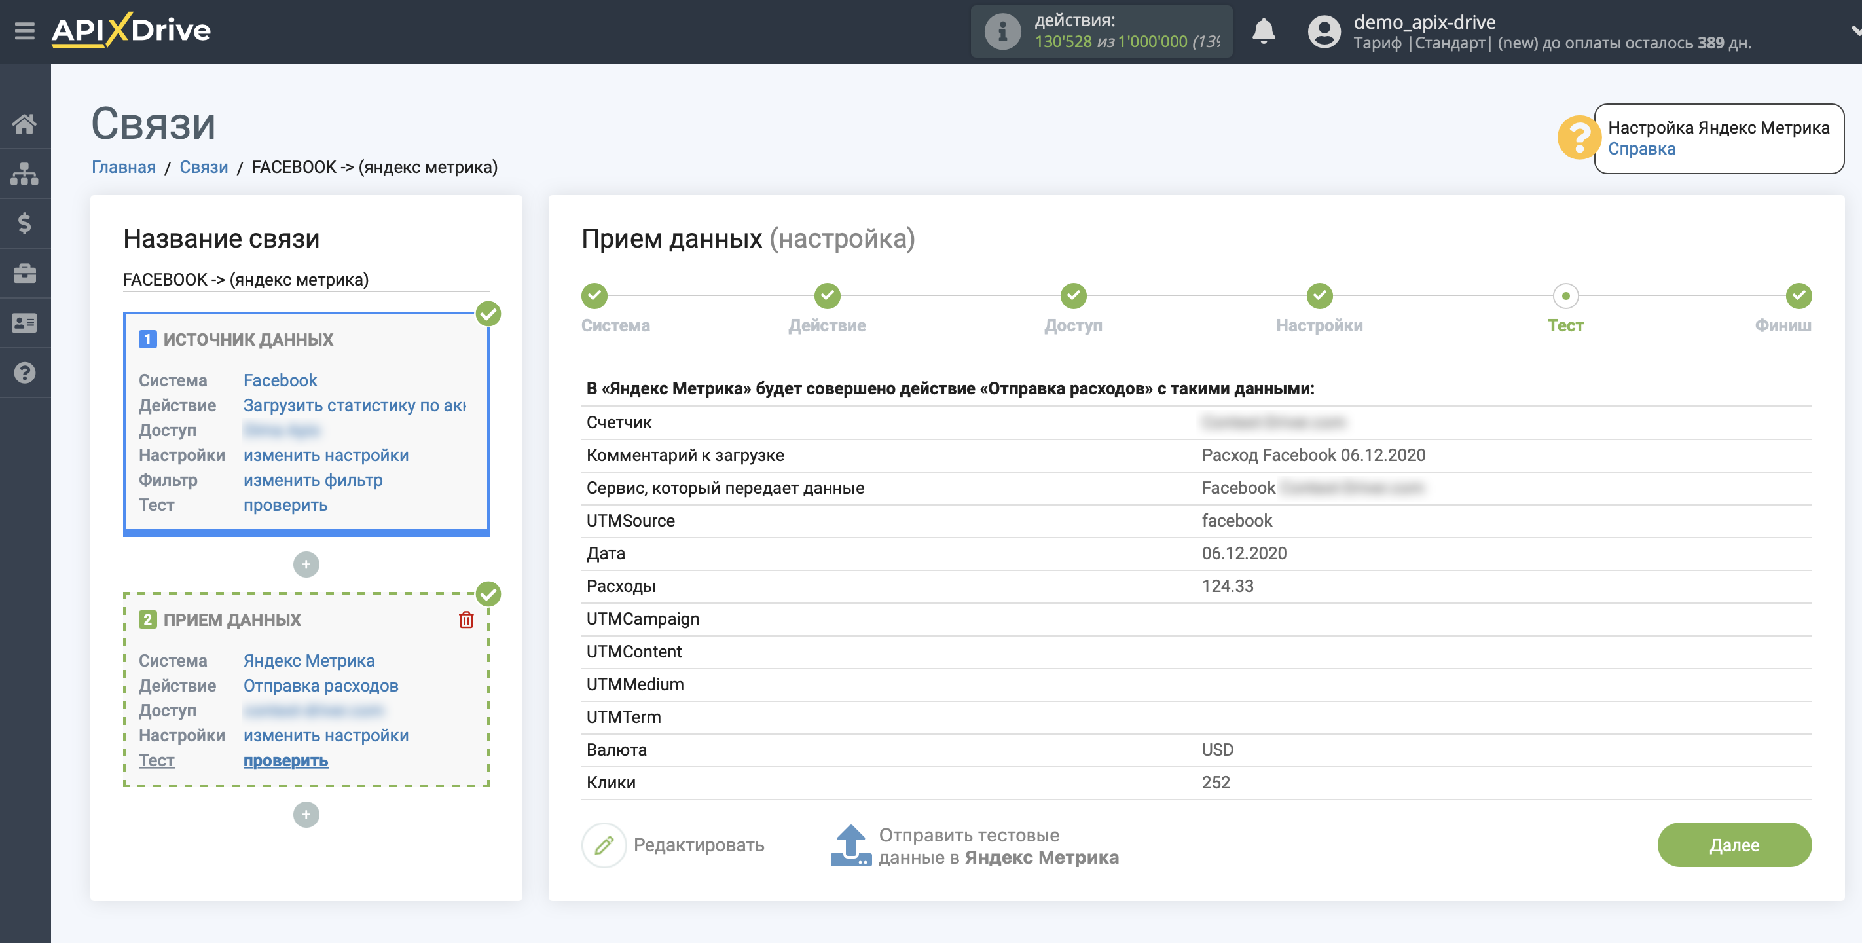Click изменить фильтр link
Image resolution: width=1862 pixels, height=943 pixels.
click(x=312, y=480)
